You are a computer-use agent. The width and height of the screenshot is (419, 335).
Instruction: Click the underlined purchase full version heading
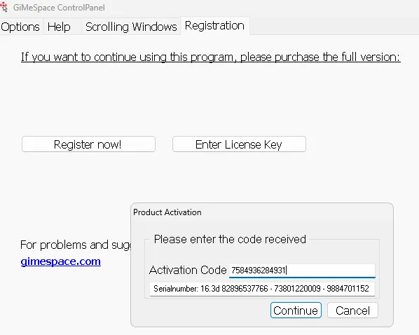pos(211,57)
